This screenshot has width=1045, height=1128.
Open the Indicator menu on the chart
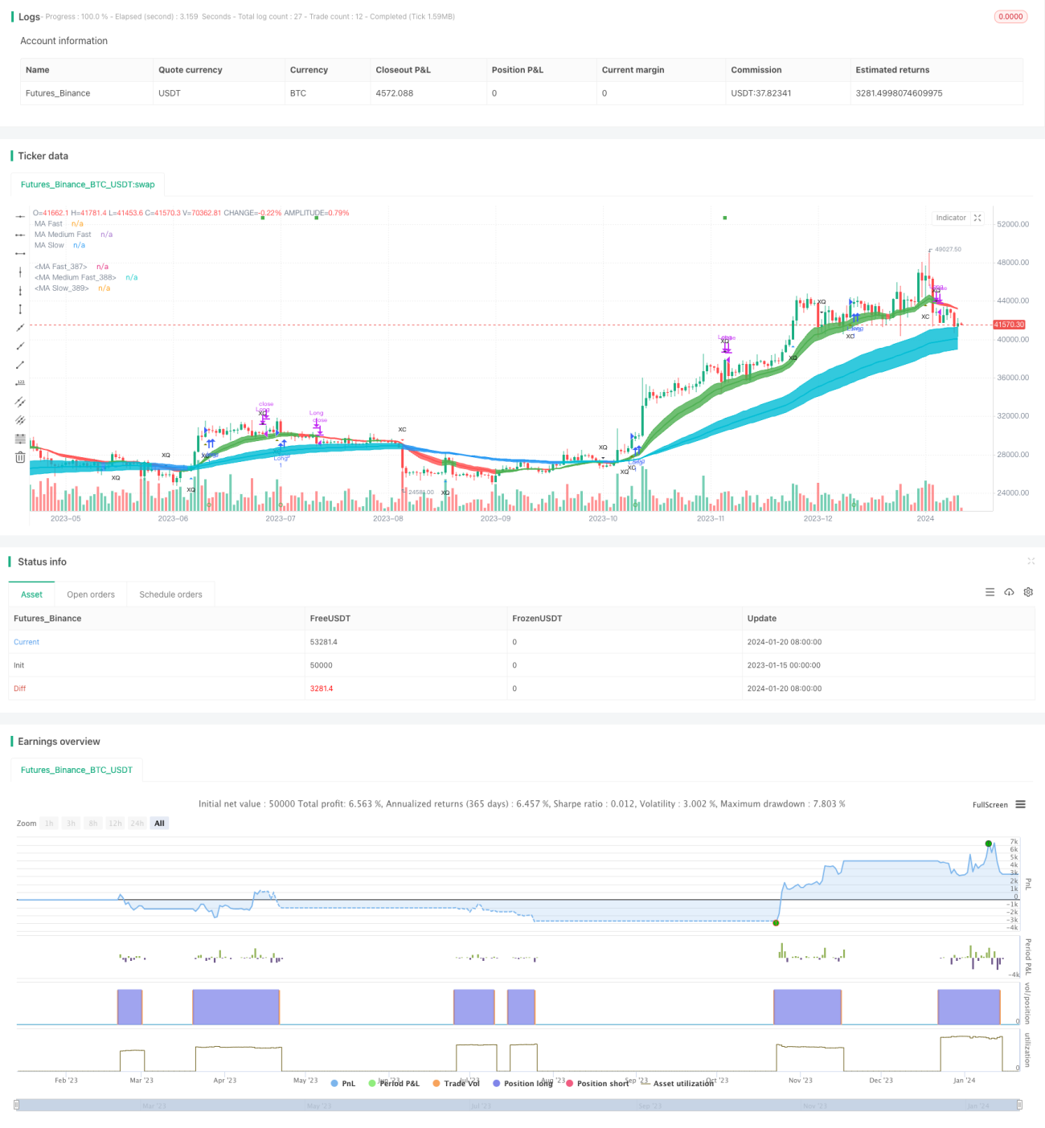(x=951, y=218)
